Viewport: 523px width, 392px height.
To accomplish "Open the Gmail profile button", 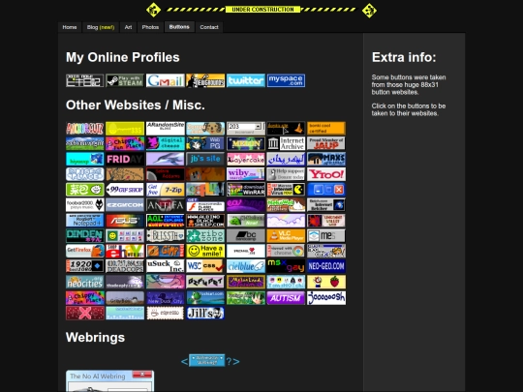I will [165, 80].
